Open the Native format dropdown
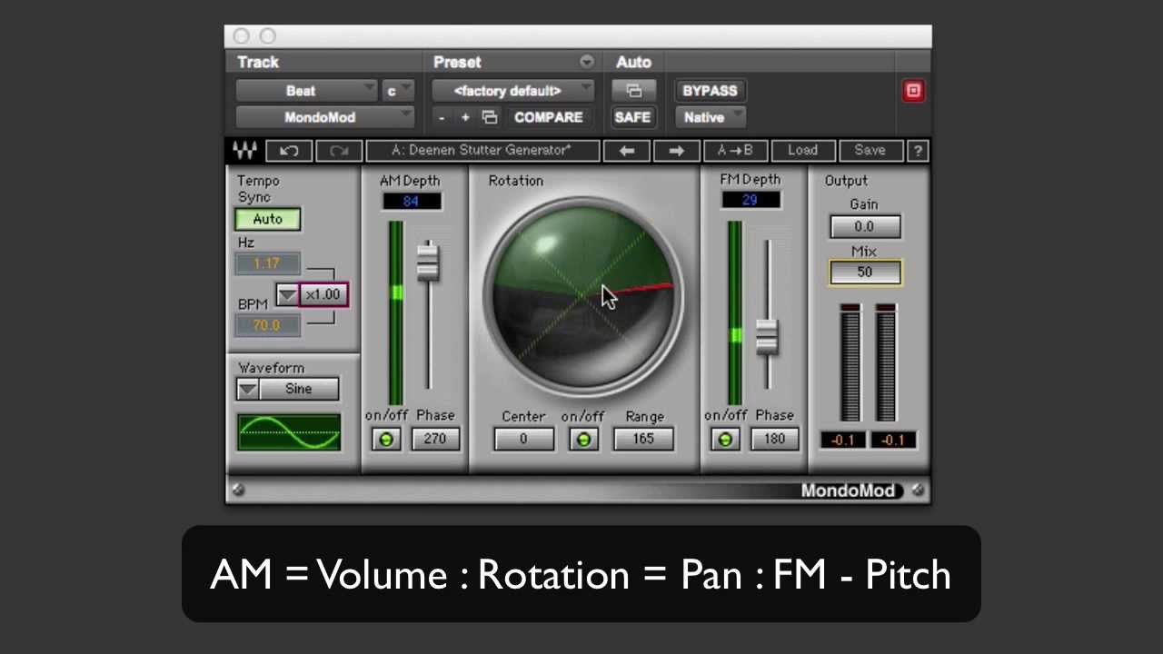Screen dimensions: 1163x654 711,117
